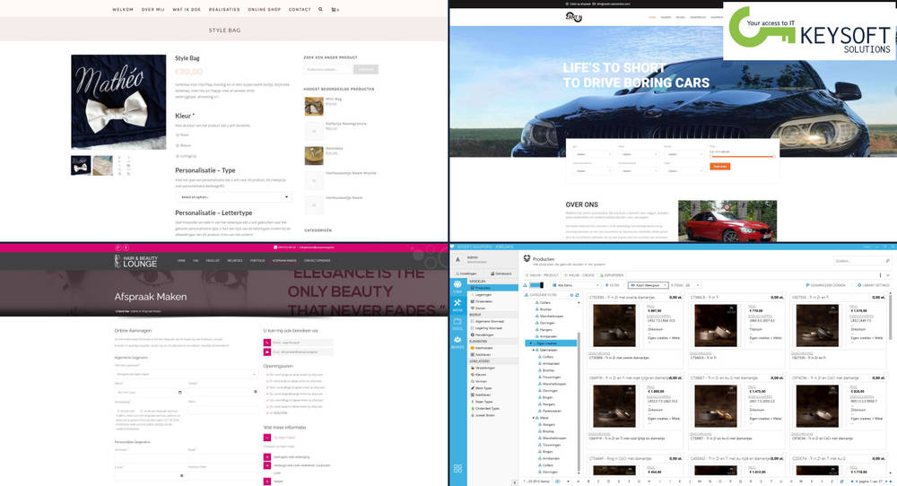
Task: Select the third Kleur radio option
Action: coord(178,155)
